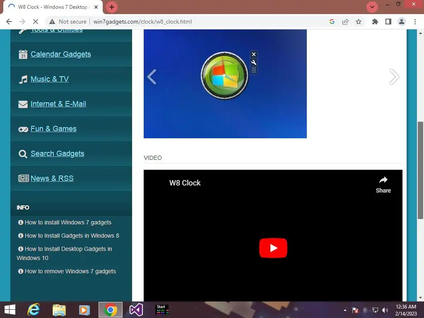424x318 pixels.
Task: Click the calendar icon beside Calendar Gadgets
Action: click(x=23, y=54)
